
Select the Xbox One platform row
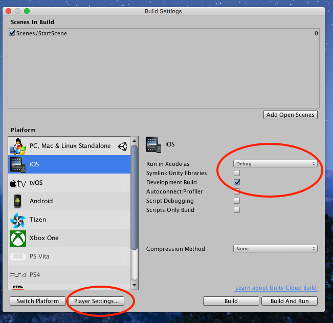69,238
